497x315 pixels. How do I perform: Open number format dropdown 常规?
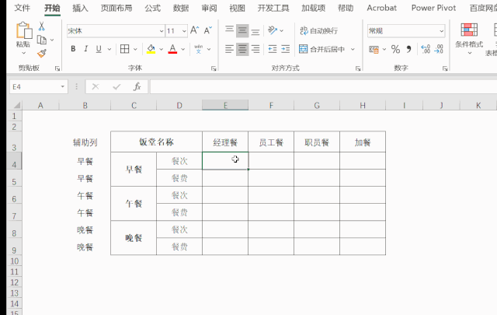pyautogui.click(x=442, y=31)
